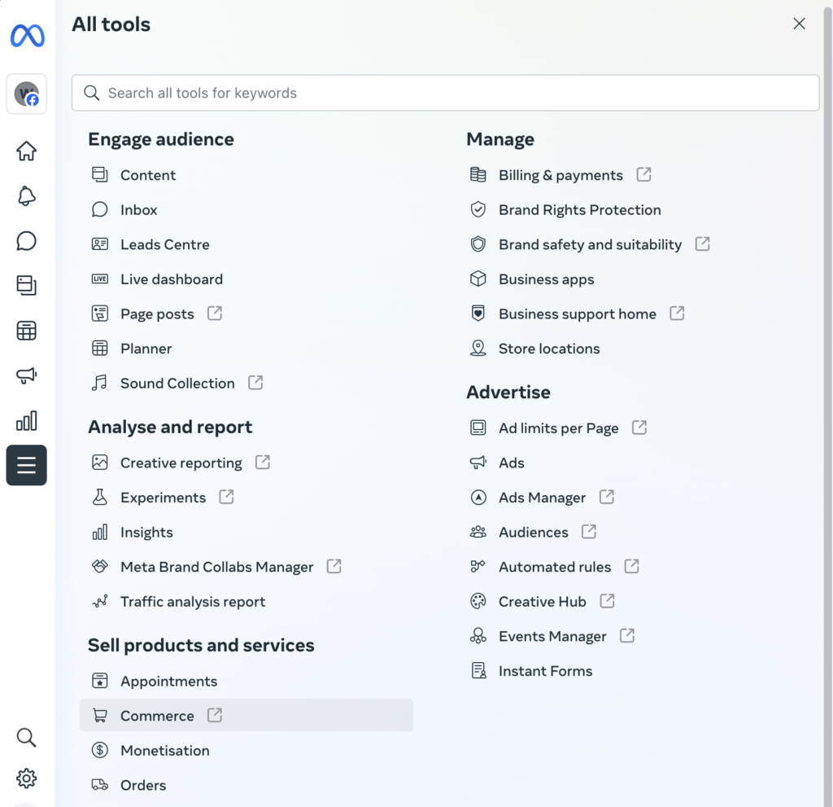
Task: Open Home from the left sidebar
Action: coord(26,151)
